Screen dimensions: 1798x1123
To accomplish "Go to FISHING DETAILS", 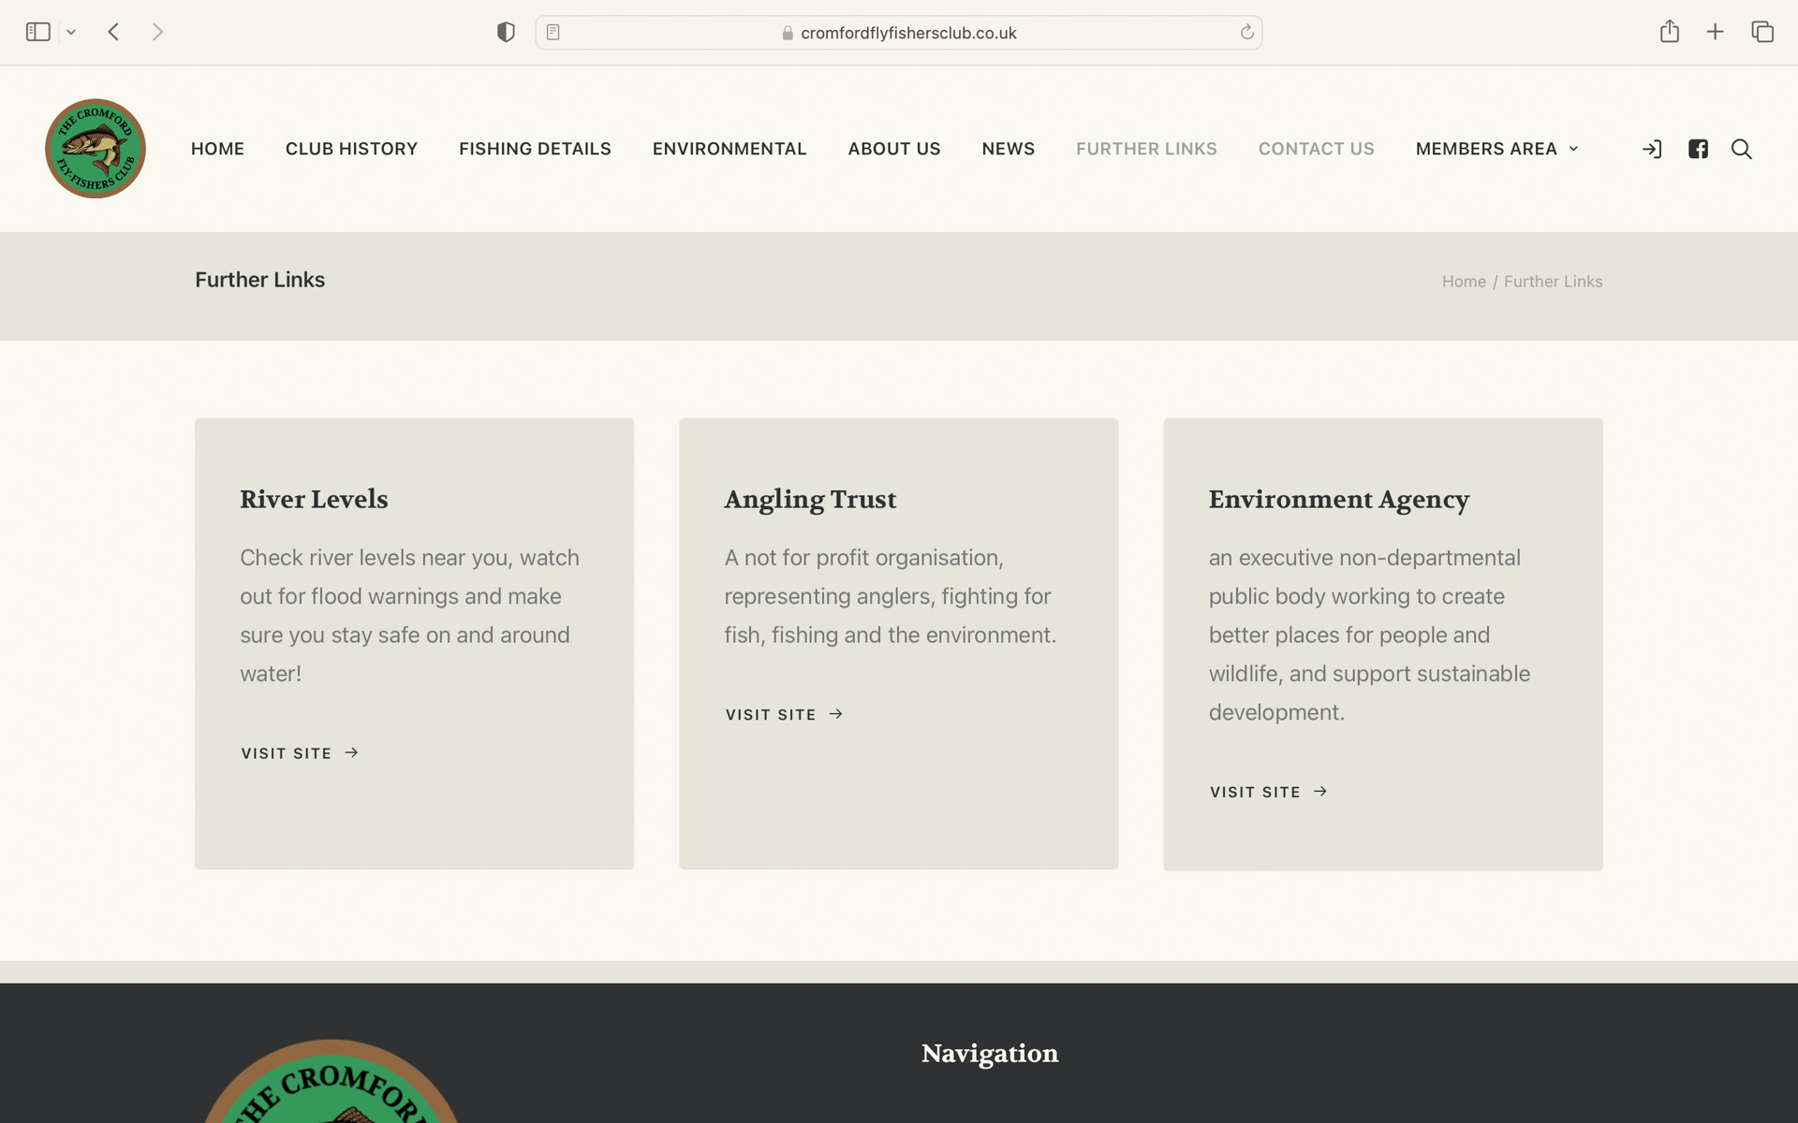I will (x=535, y=149).
